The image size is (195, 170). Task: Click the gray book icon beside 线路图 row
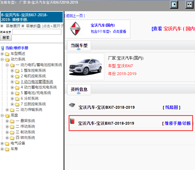(x=72, y=105)
